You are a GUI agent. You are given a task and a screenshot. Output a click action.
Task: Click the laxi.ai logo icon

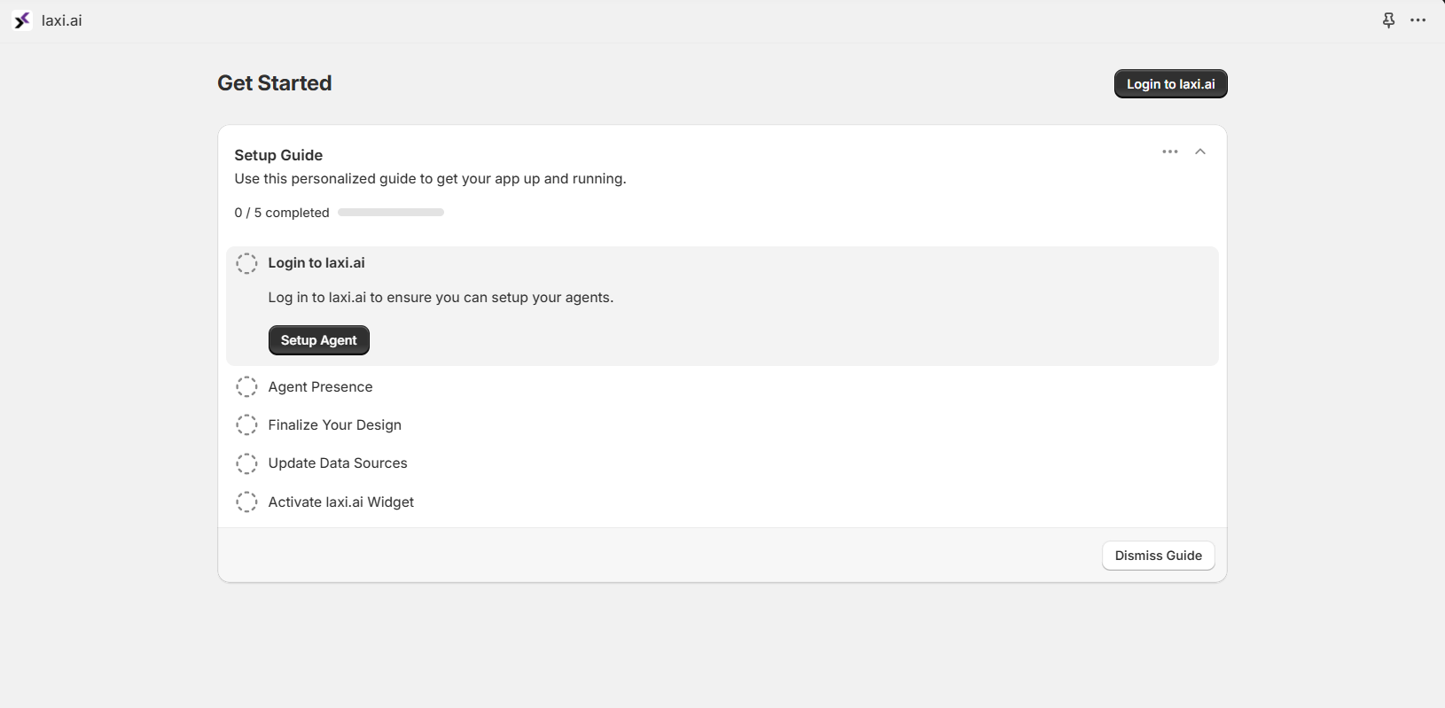[x=21, y=19]
